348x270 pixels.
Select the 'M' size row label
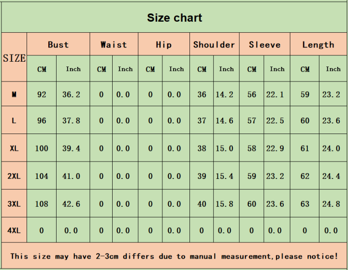[x=14, y=94]
